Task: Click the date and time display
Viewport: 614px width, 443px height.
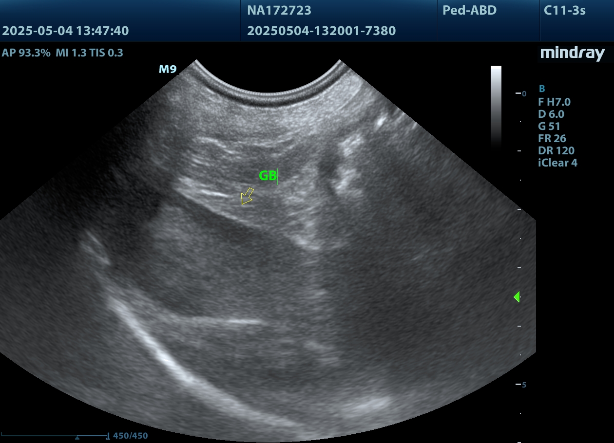Action: point(65,31)
